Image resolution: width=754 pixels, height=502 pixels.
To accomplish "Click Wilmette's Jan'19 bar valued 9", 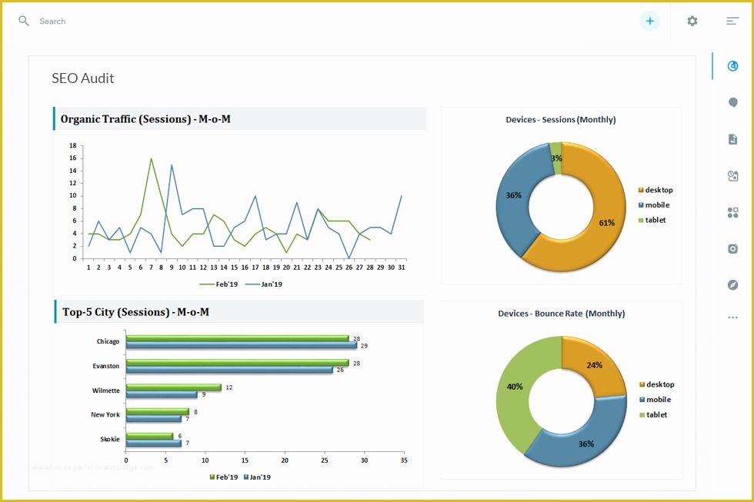I will pyautogui.click(x=162, y=394).
